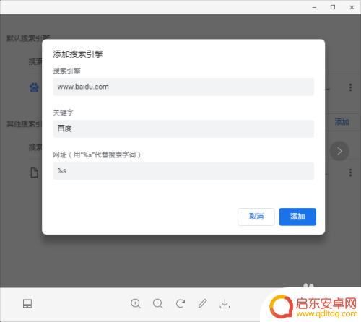Minimize the image viewer window
The width and height of the screenshot is (361, 322).
tap(314, 7)
